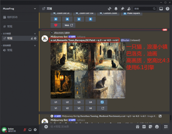172x134 pixels.
Task: Open the sticker picker icon
Action: [150, 127]
